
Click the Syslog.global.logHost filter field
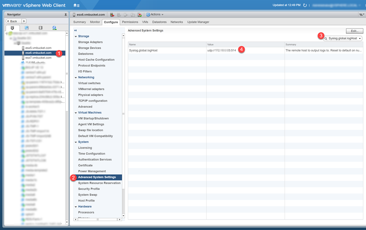[343, 39]
